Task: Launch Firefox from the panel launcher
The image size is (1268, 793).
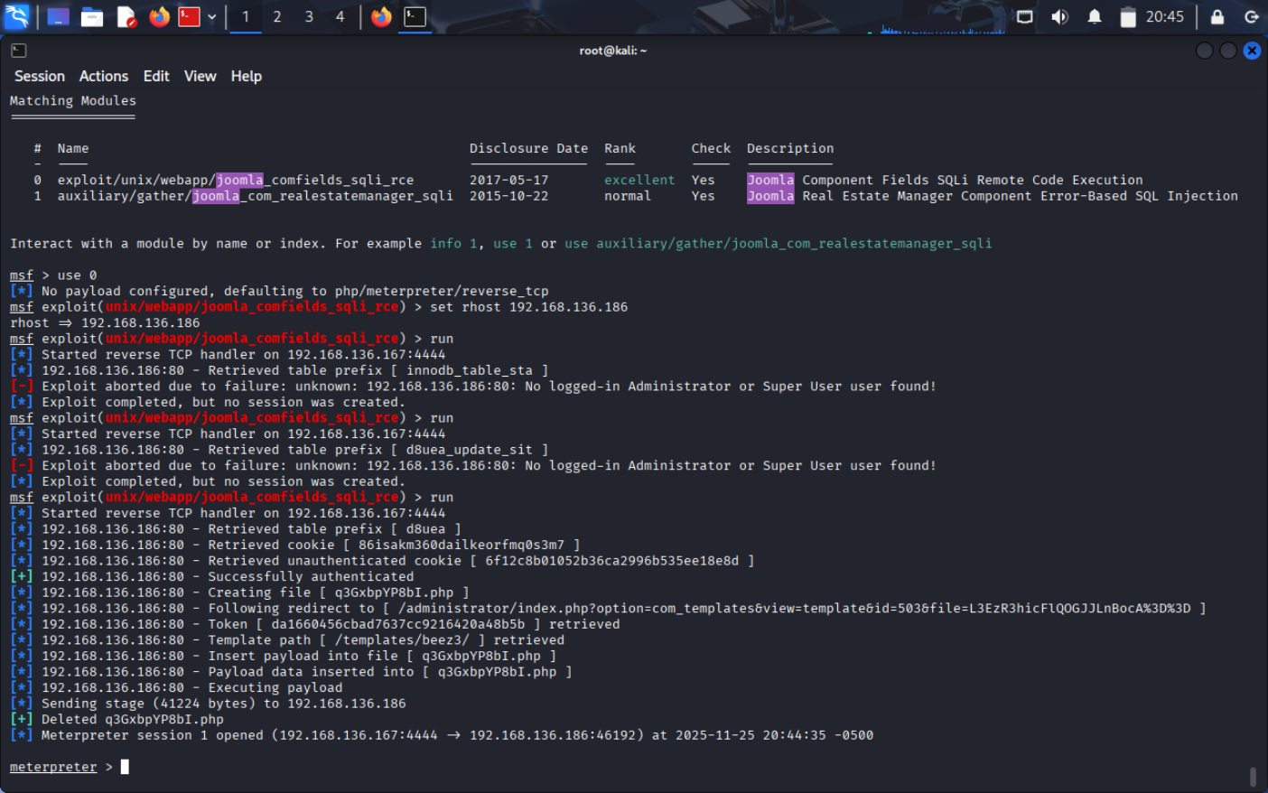Action: click(159, 16)
